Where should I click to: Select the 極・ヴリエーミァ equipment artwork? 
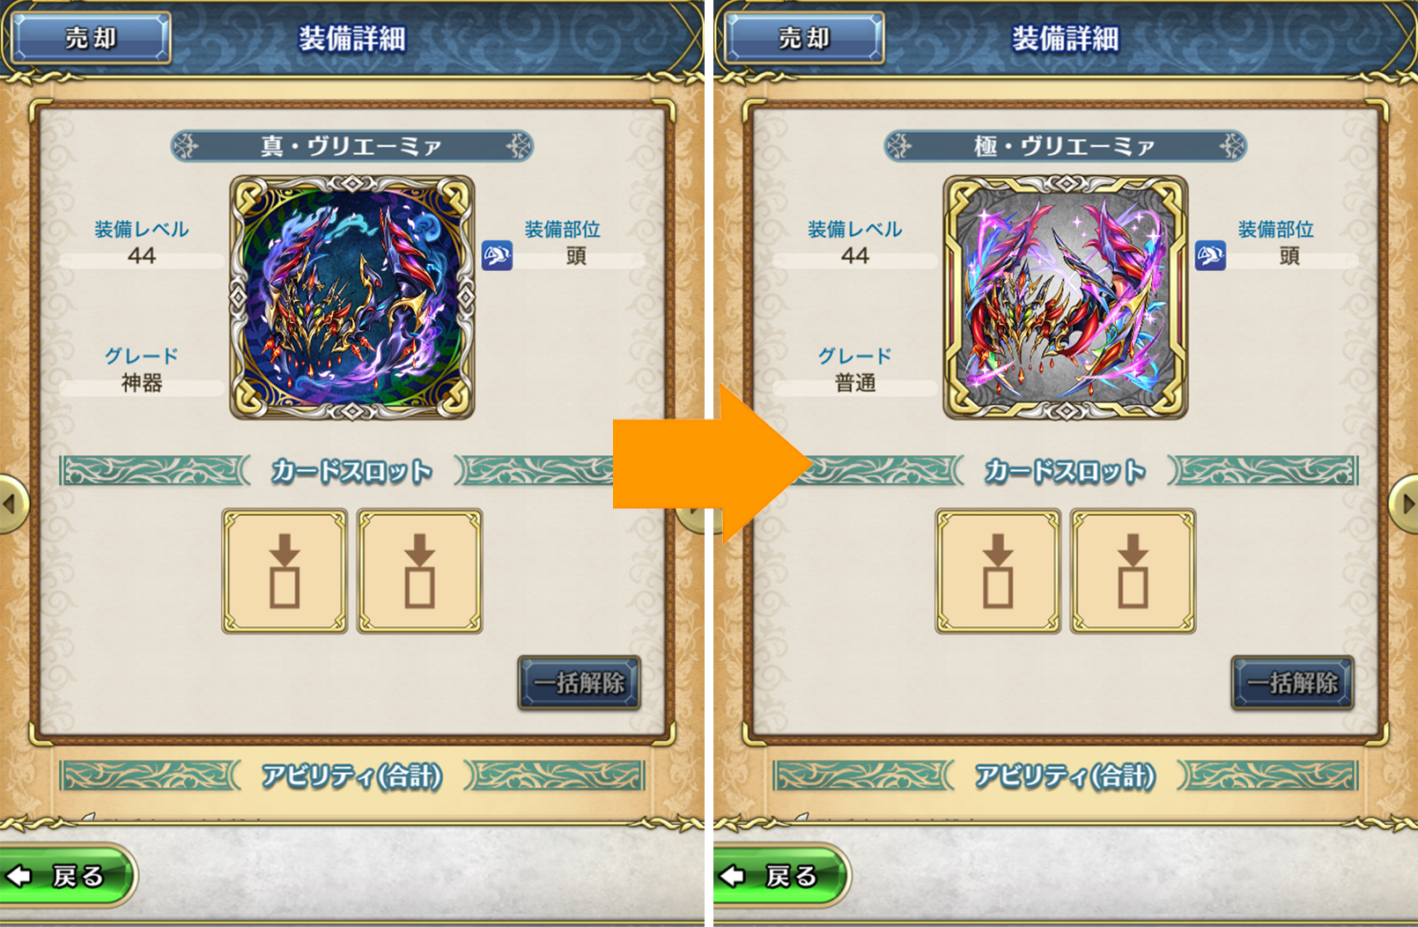click(x=1066, y=298)
